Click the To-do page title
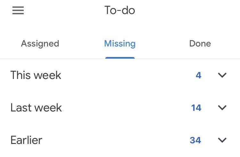The height and width of the screenshot is (157, 240). 120,11
